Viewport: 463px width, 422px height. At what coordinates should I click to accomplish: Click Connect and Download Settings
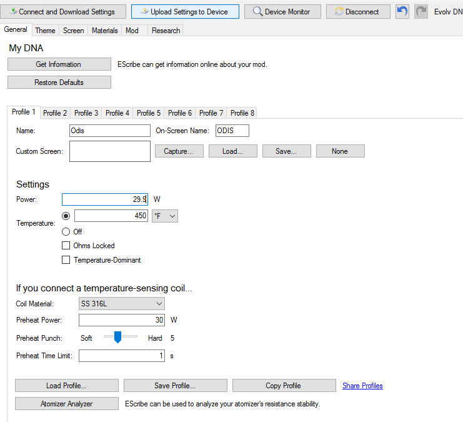[63, 12]
